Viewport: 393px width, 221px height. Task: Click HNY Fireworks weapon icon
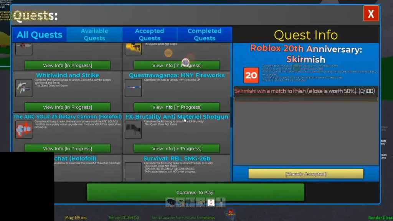[133, 88]
